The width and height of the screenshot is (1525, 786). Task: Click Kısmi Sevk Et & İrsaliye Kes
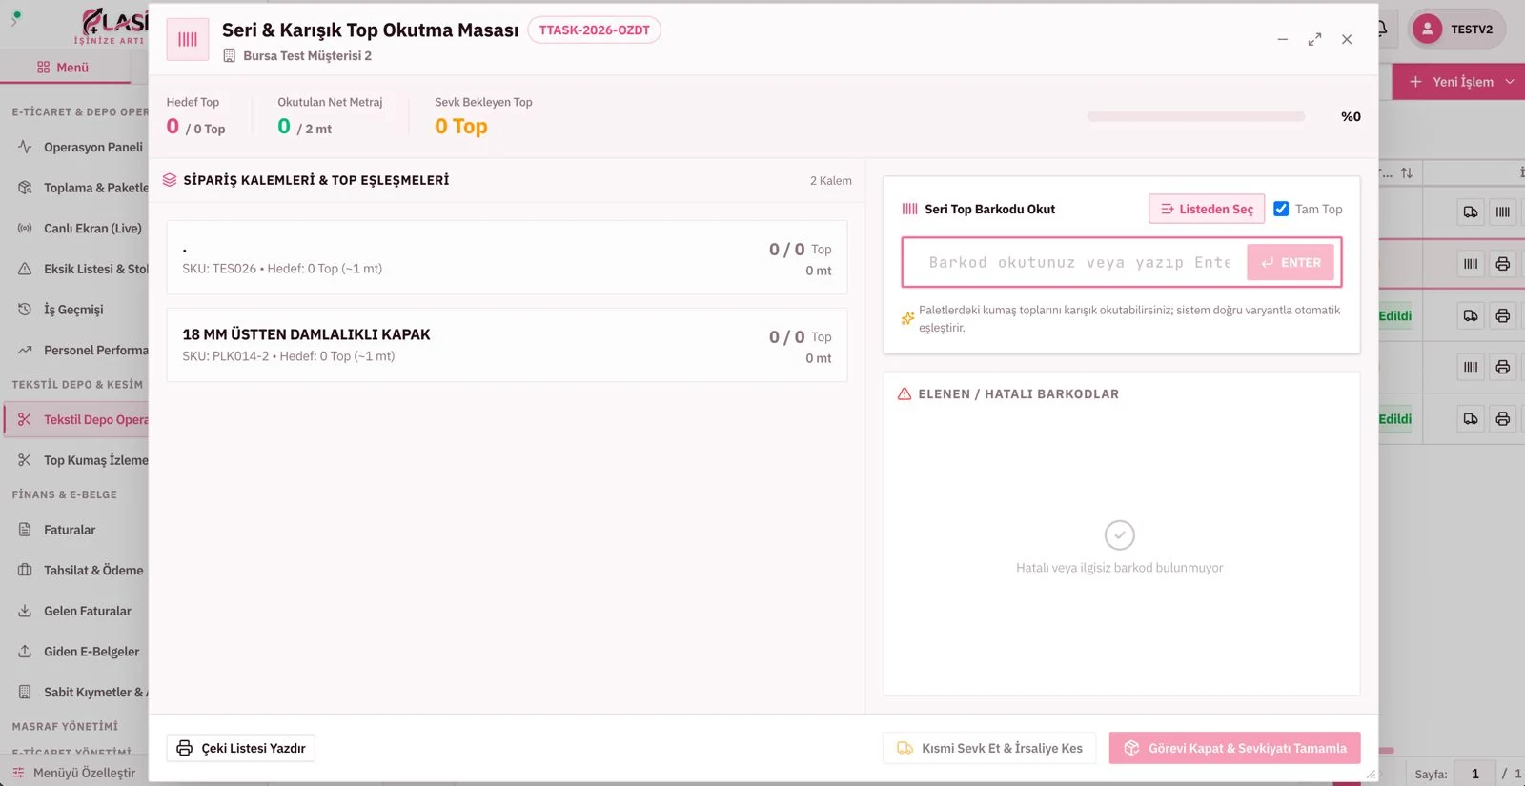tap(989, 748)
